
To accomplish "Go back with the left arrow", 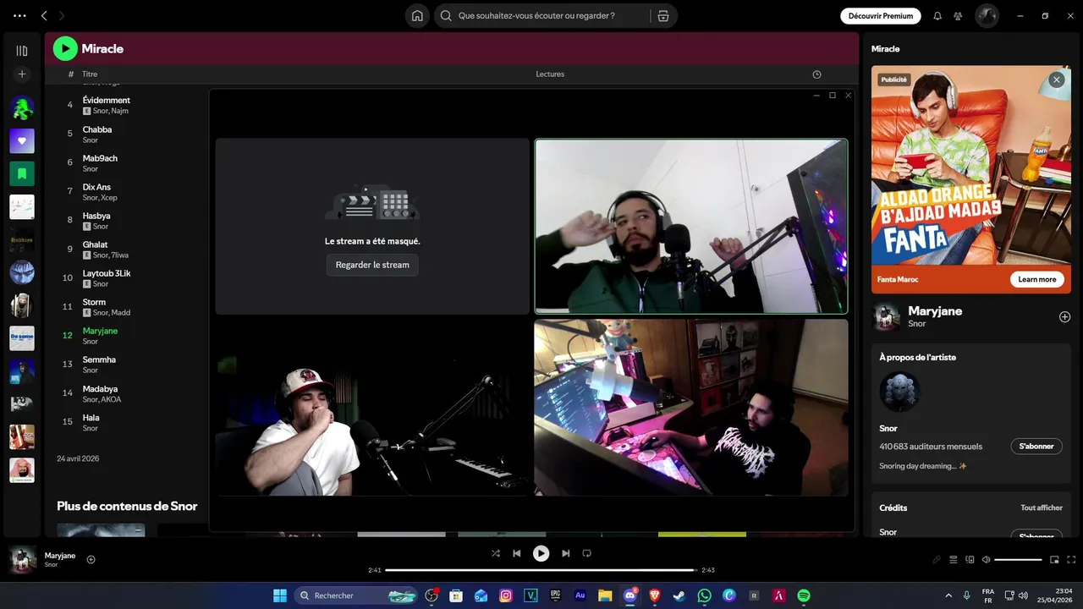I will (x=44, y=15).
